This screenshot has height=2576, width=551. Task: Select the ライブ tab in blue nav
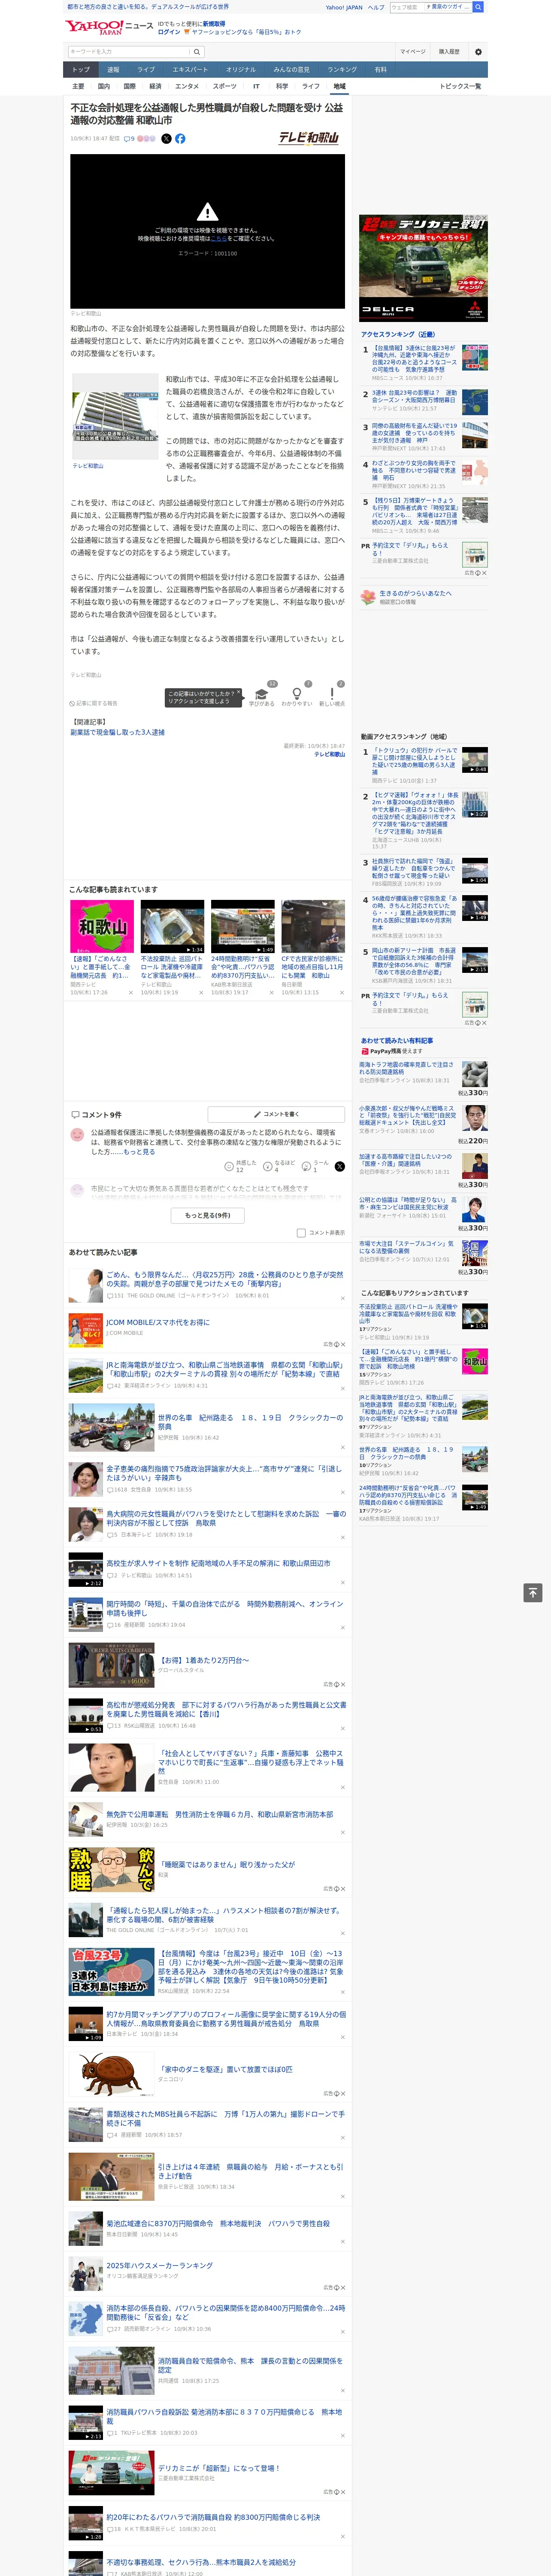(x=146, y=70)
